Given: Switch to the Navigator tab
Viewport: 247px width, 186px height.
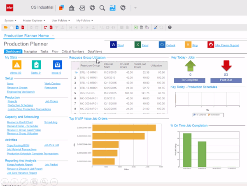Looking at the screenshot, I should tap(30, 52).
